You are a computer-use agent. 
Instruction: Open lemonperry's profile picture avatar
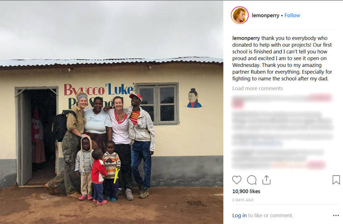[240, 15]
